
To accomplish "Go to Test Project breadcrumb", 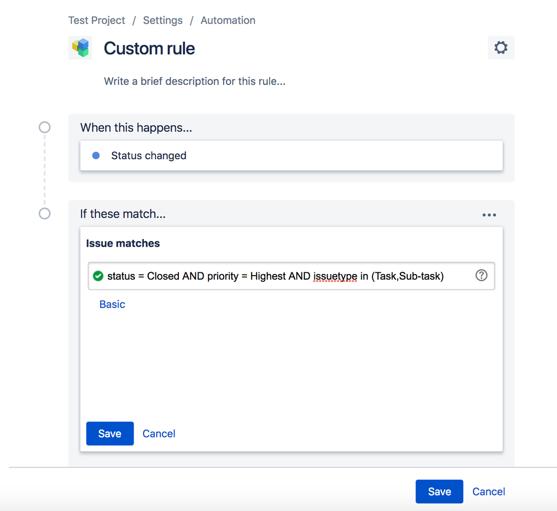I will point(97,20).
